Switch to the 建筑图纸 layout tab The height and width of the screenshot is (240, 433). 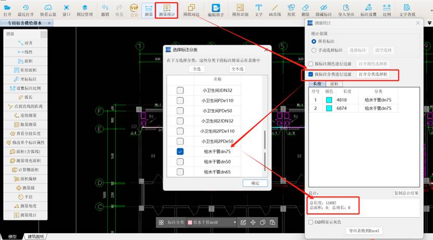click(35, 237)
